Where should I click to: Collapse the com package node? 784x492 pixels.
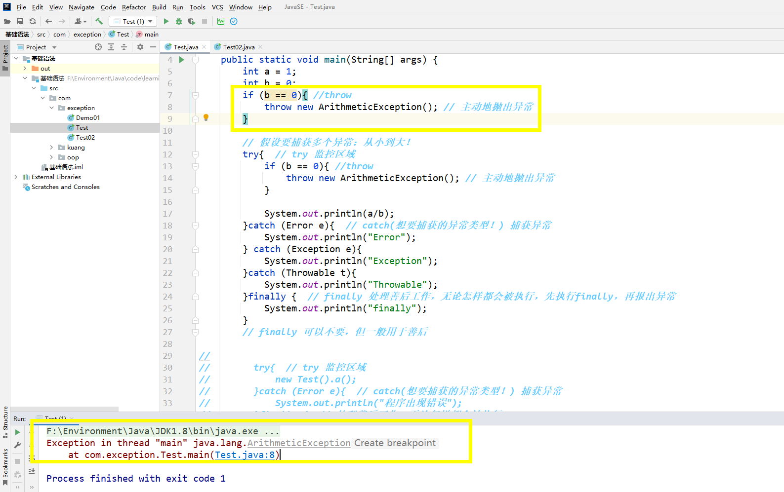tap(42, 98)
